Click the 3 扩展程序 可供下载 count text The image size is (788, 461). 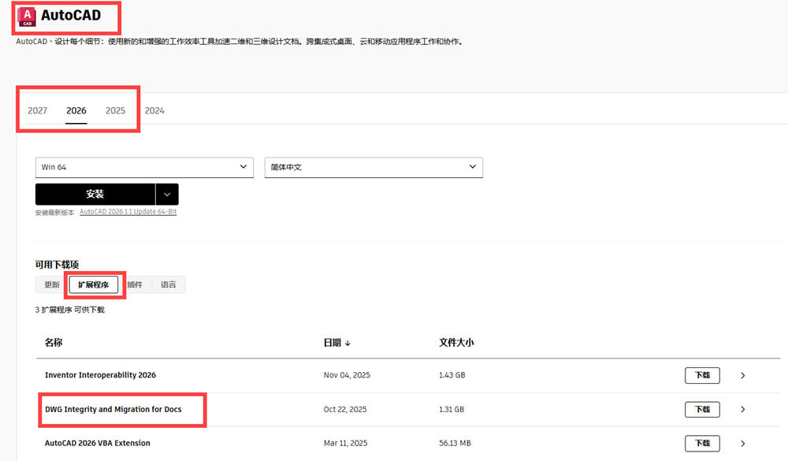pyautogui.click(x=70, y=310)
